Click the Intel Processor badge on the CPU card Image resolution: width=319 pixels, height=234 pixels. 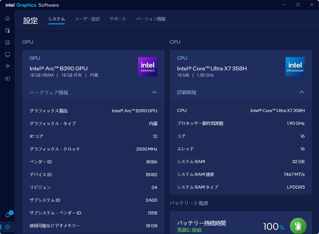pyautogui.click(x=295, y=67)
